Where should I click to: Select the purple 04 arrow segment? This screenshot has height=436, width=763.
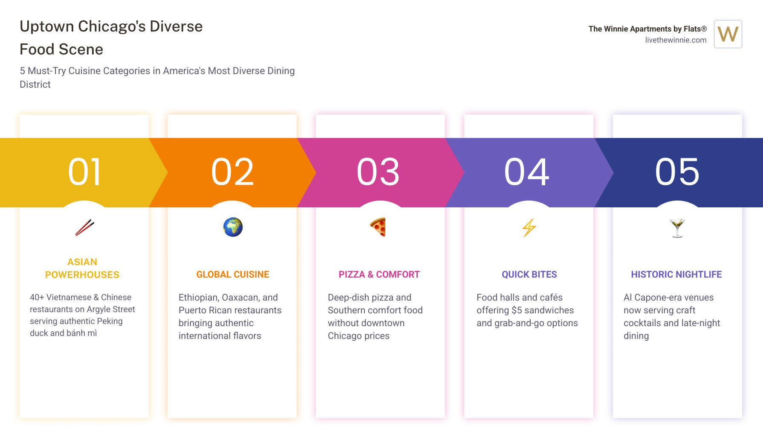point(527,172)
